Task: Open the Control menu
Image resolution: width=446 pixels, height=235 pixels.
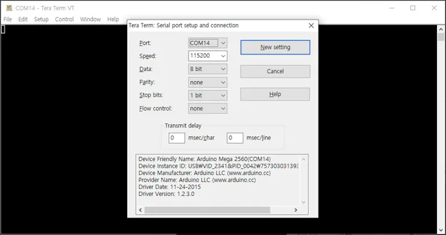Action: coord(64,19)
